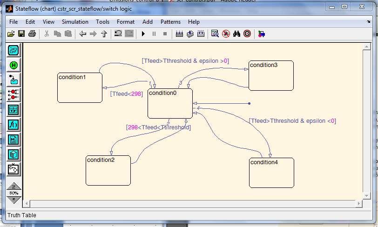Stop the simulation
Viewport: 378px width, 227px height.
click(x=165, y=34)
